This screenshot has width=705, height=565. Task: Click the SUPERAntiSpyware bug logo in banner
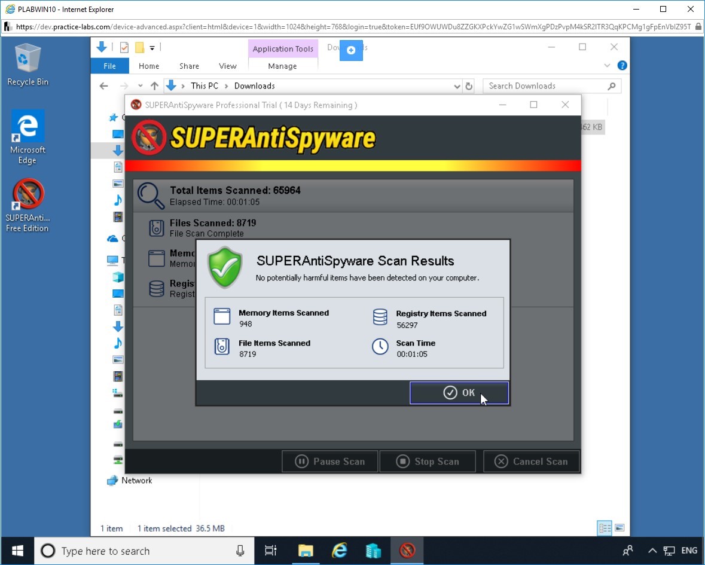tap(149, 138)
